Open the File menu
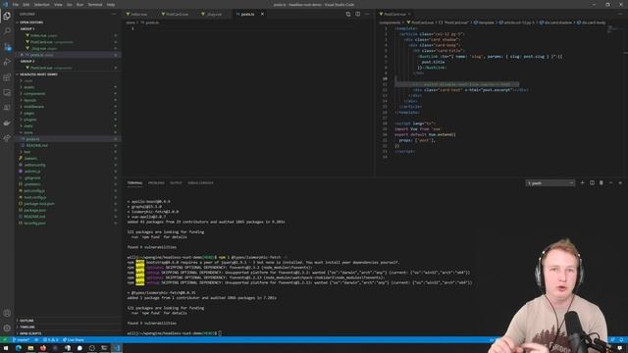The height and width of the screenshot is (353, 628). click(16, 4)
